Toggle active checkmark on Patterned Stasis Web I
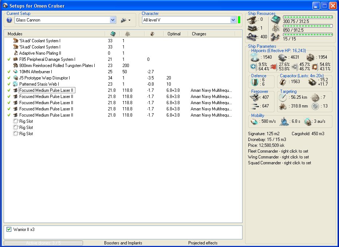Viewport: 339px width, 247px height. [x=9, y=84]
